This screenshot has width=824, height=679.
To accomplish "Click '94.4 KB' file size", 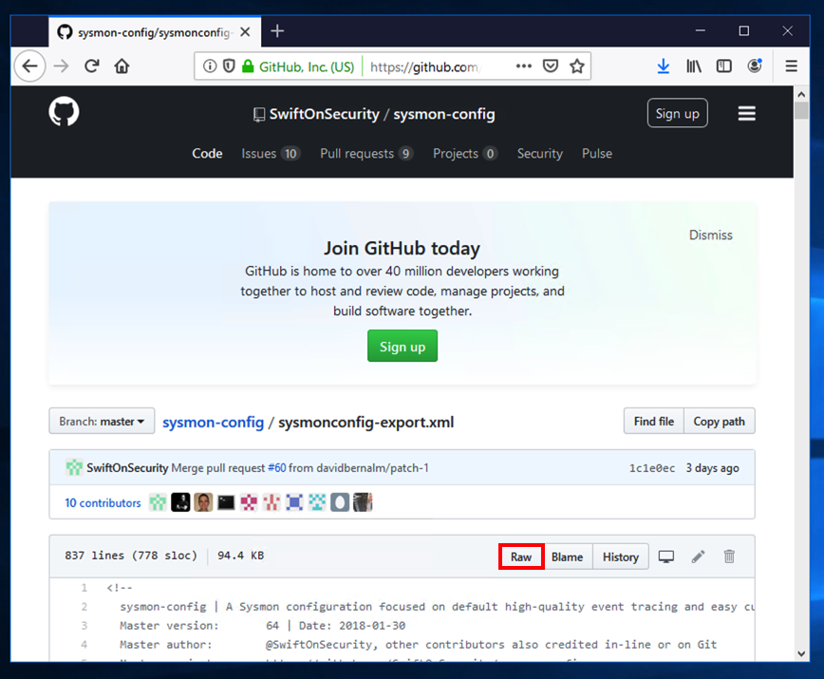I will pos(241,556).
